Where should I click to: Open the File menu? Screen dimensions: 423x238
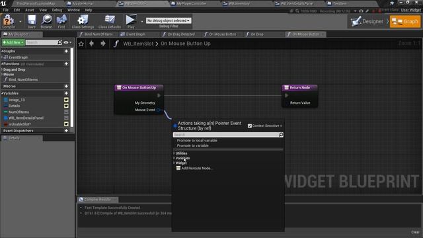pos(5,10)
